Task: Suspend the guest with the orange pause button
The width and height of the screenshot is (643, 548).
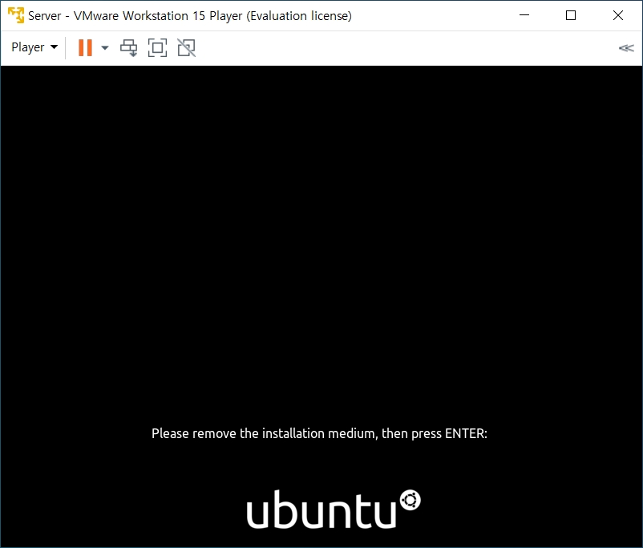Action: (x=85, y=47)
